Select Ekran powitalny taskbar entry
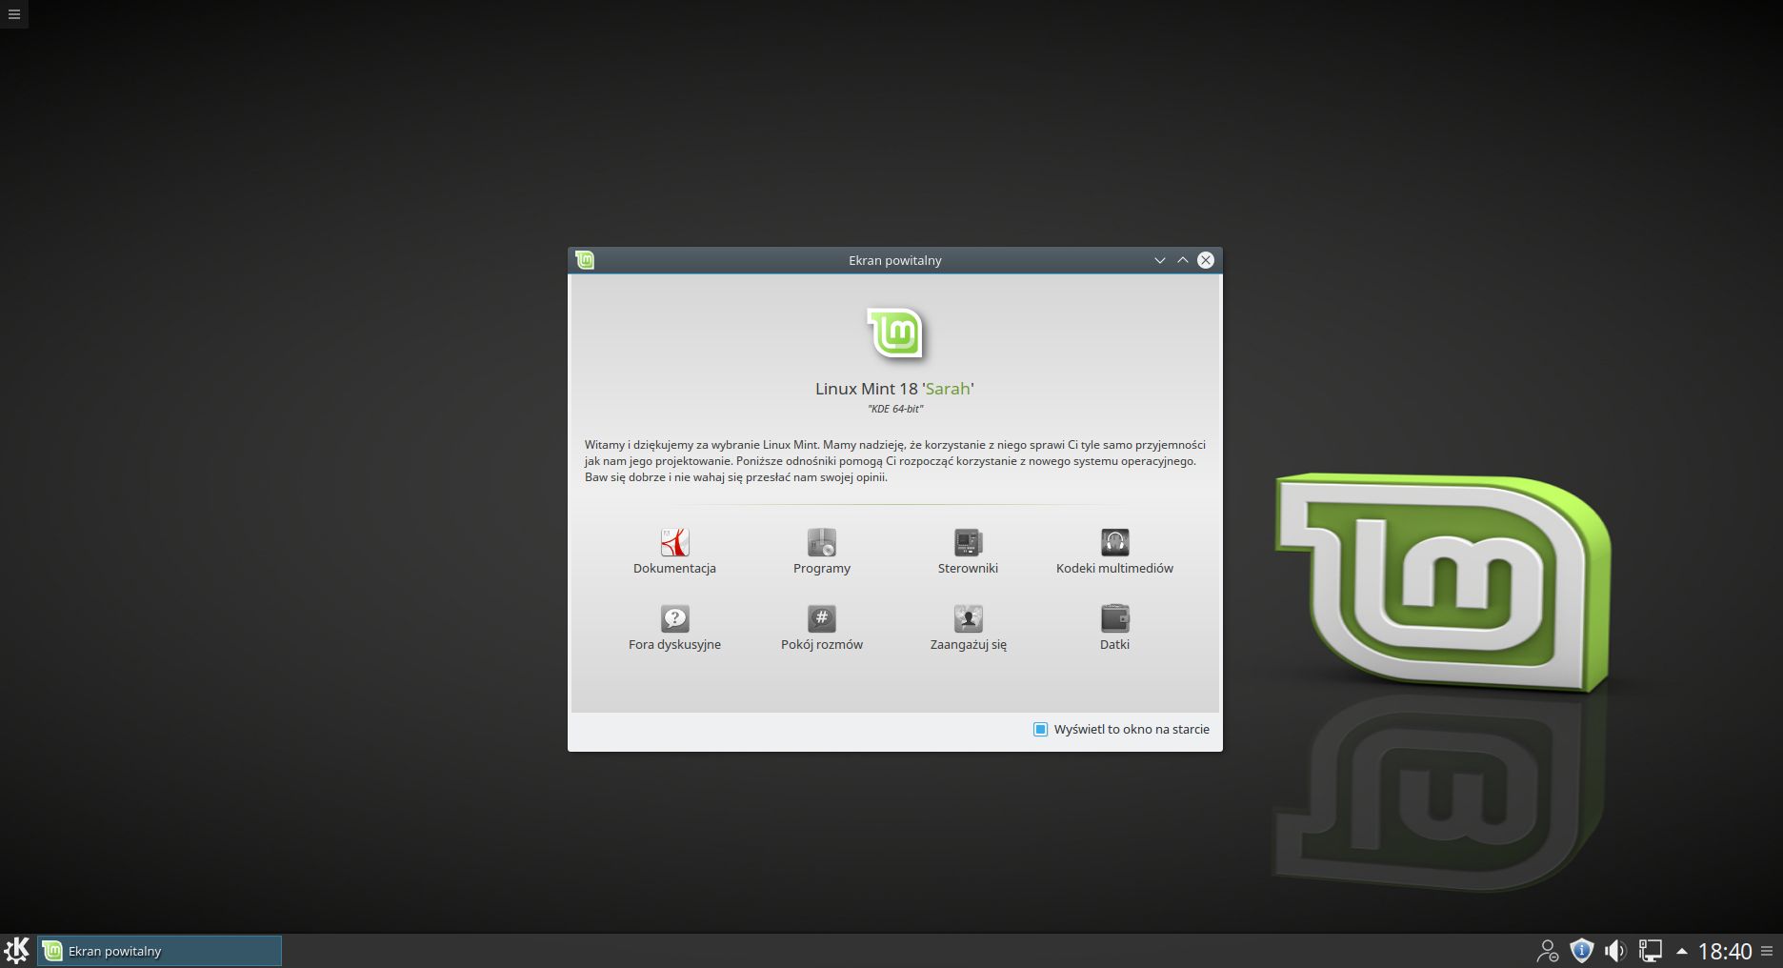The height and width of the screenshot is (968, 1783). pos(159,951)
